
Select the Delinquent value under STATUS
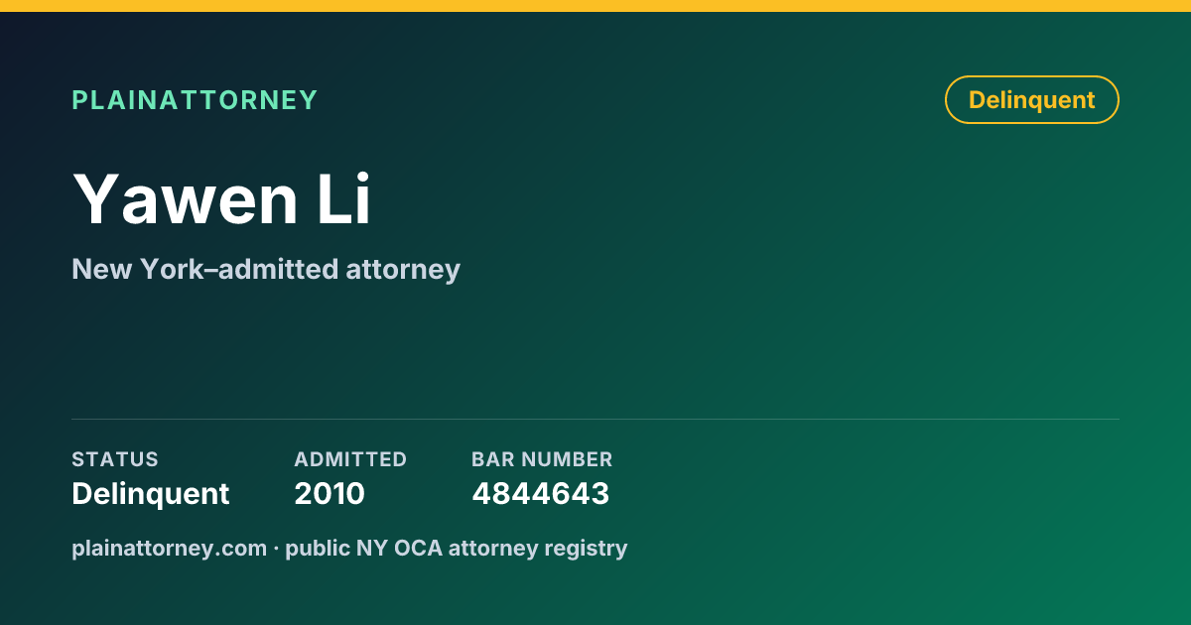point(151,493)
